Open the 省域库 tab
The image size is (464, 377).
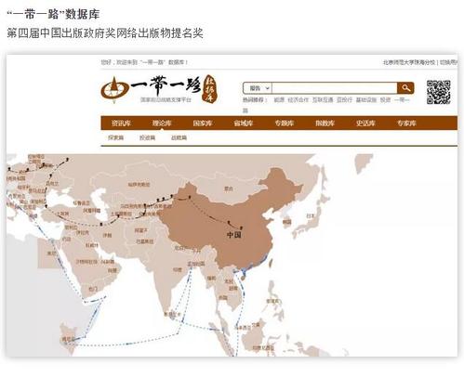point(244,123)
